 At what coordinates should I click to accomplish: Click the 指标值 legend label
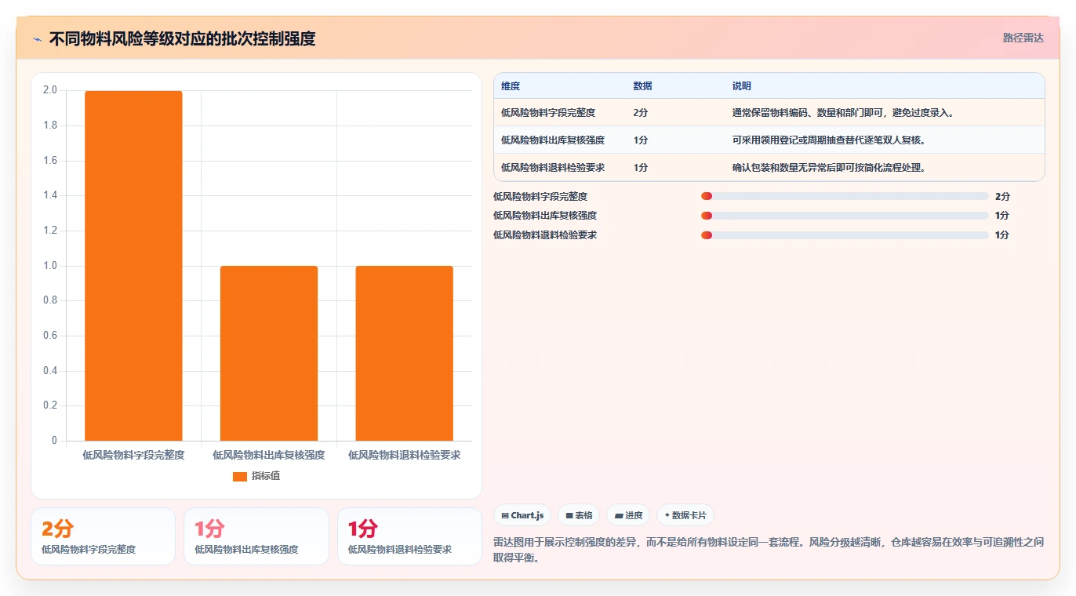click(x=266, y=477)
